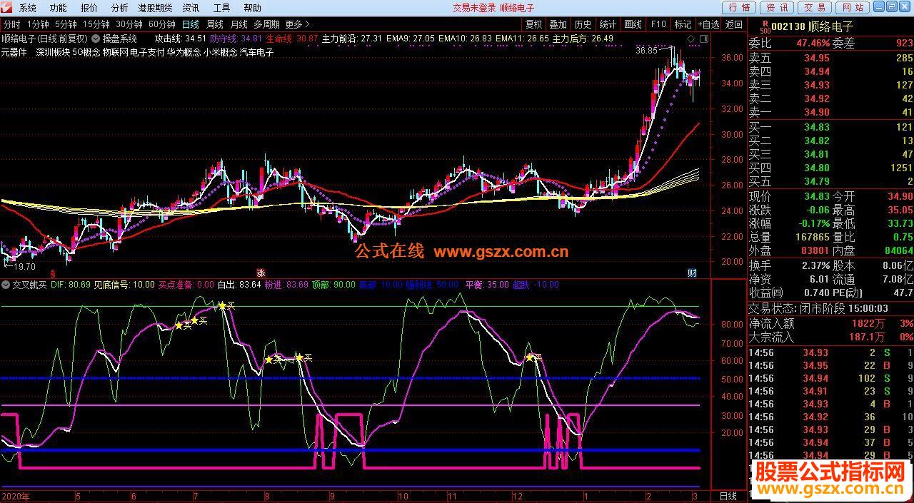
Task: Open the 复权 toolbar option
Action: tap(533, 24)
